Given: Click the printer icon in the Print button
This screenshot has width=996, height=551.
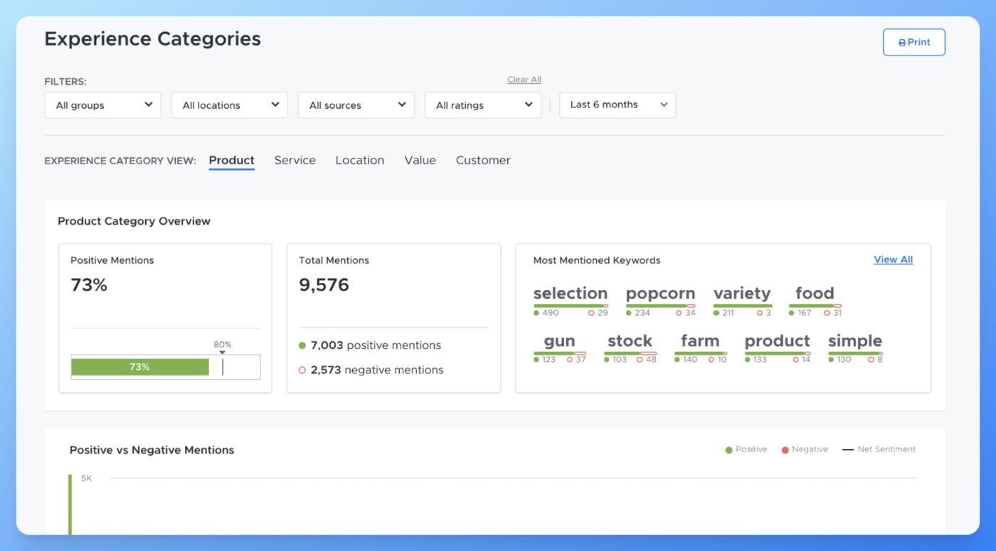Looking at the screenshot, I should tap(901, 42).
